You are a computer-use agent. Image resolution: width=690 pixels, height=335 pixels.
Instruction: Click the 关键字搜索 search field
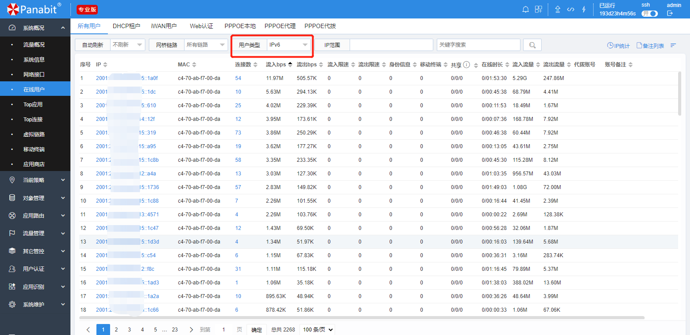pos(479,45)
